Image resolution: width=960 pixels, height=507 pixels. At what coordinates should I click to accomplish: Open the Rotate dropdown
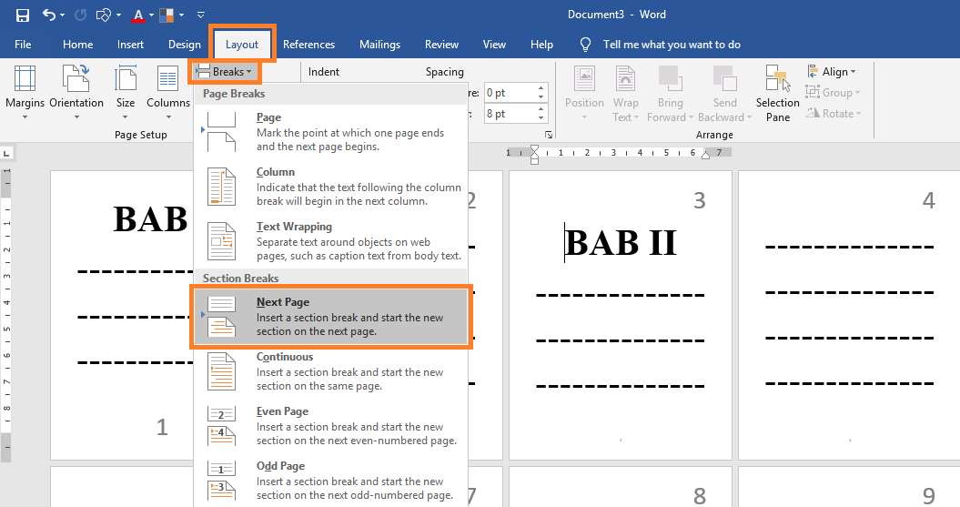[x=834, y=113]
